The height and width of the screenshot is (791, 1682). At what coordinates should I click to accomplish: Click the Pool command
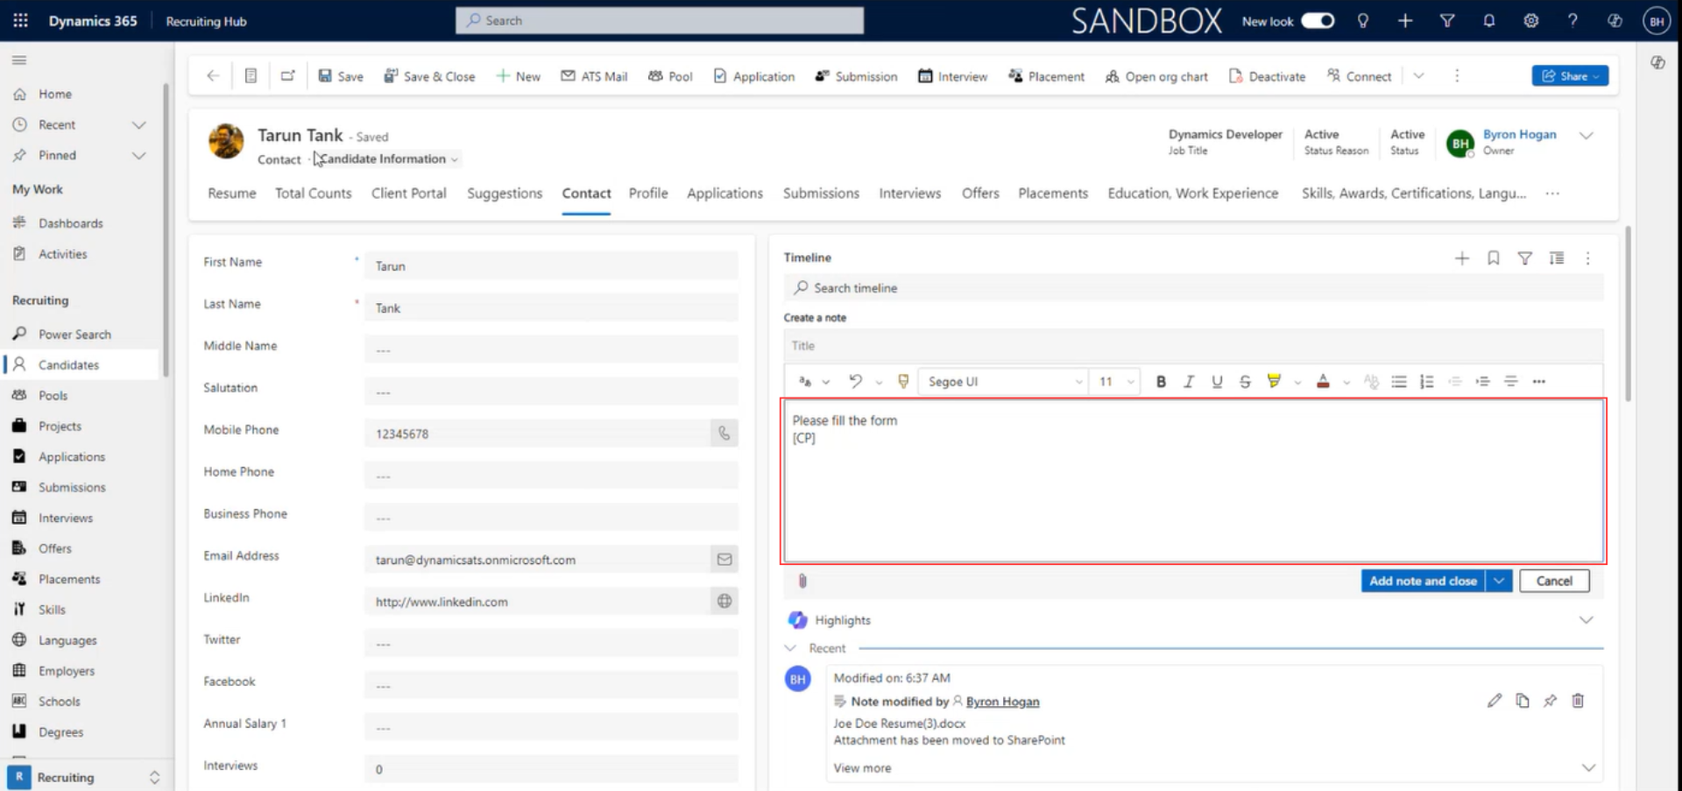tap(670, 76)
